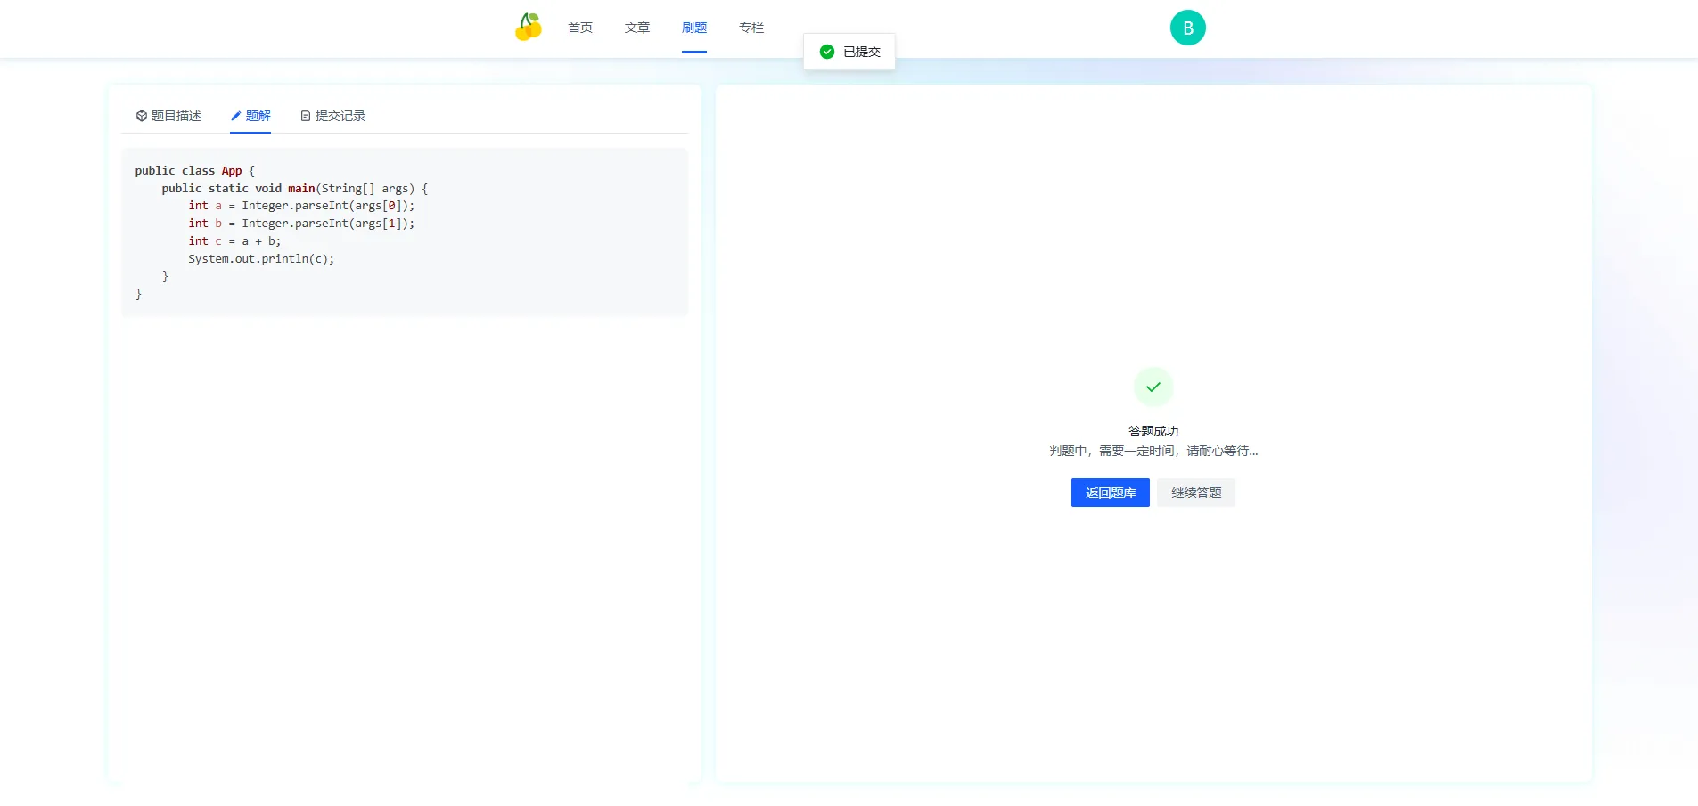The width and height of the screenshot is (1698, 806).
Task: Click the document icon beside 提交记录
Action: pyautogui.click(x=306, y=116)
